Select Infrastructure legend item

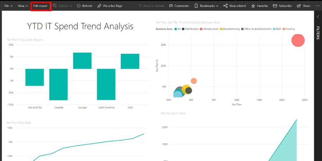click(209, 29)
